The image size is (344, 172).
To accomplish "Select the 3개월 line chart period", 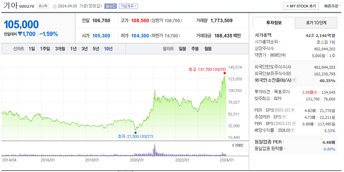I will pos(60,49).
